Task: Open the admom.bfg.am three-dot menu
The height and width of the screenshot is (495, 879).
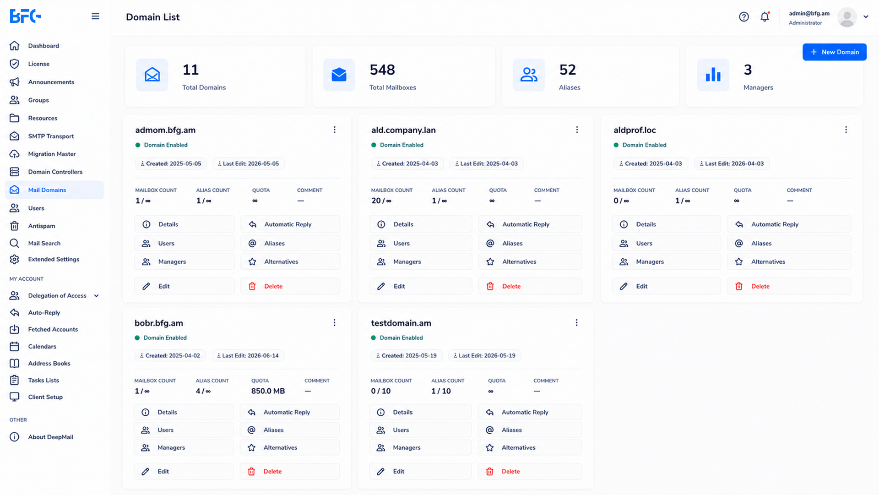Action: [335, 130]
